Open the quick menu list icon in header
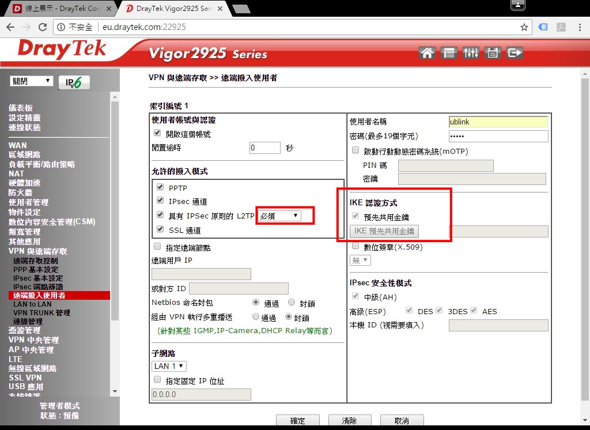 [x=449, y=52]
